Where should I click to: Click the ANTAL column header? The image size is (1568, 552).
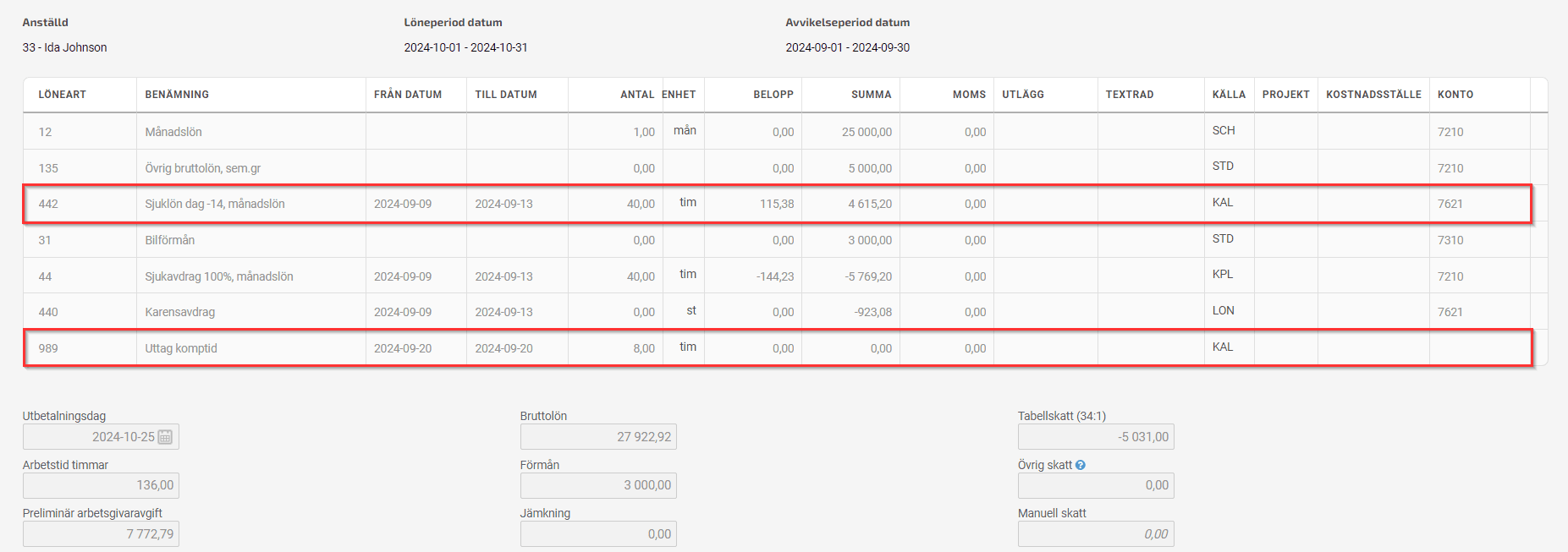(x=637, y=95)
